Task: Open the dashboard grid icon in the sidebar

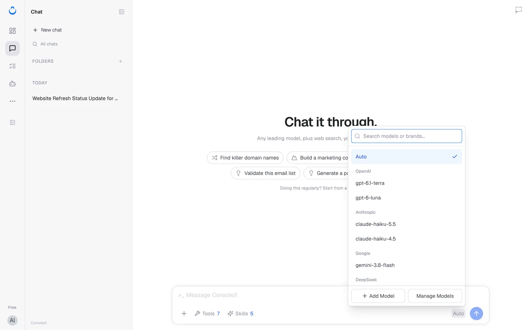Action: (x=12, y=31)
